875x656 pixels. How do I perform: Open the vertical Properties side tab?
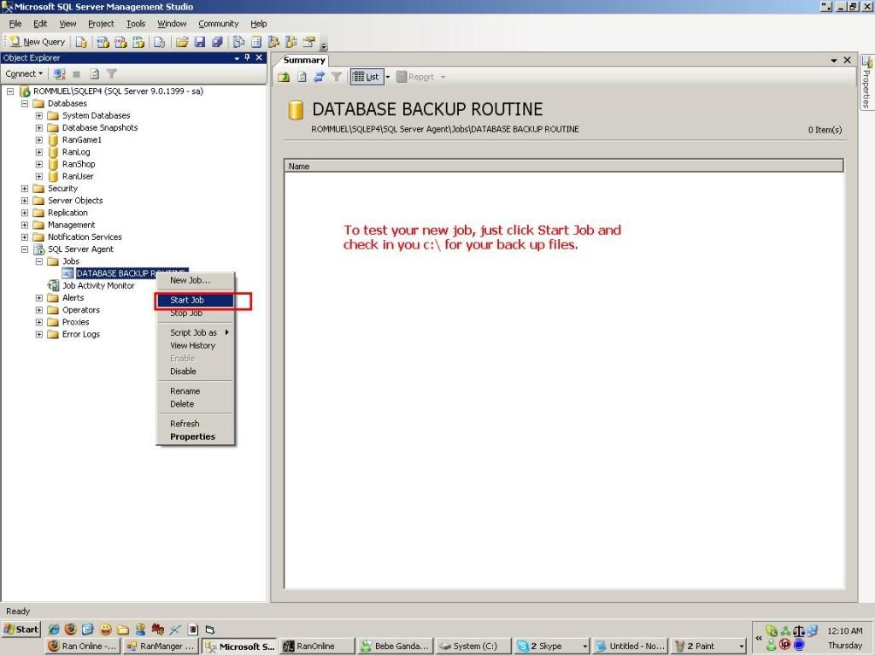pyautogui.click(x=866, y=82)
